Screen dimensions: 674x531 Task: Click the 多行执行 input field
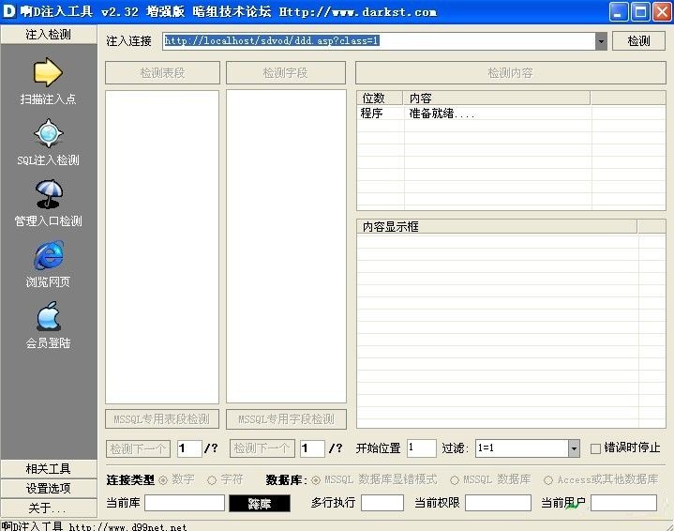(x=382, y=503)
